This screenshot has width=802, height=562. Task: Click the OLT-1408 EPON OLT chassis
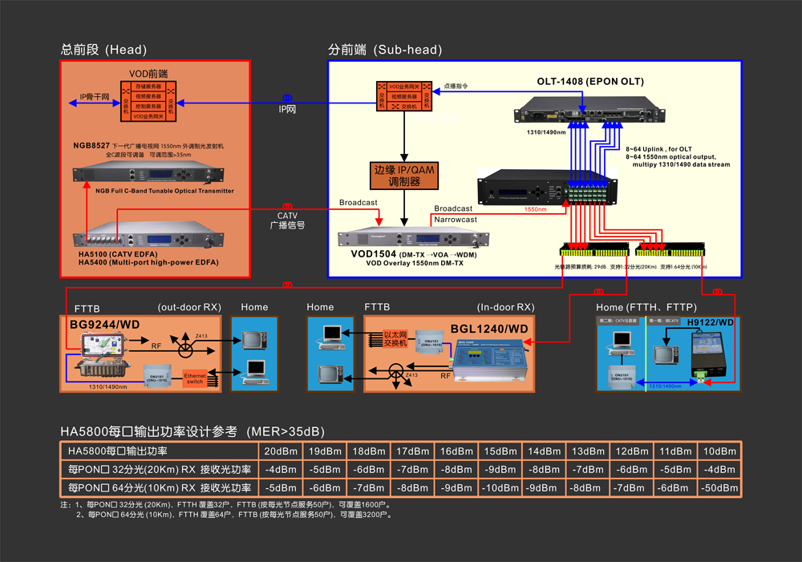tap(589, 110)
